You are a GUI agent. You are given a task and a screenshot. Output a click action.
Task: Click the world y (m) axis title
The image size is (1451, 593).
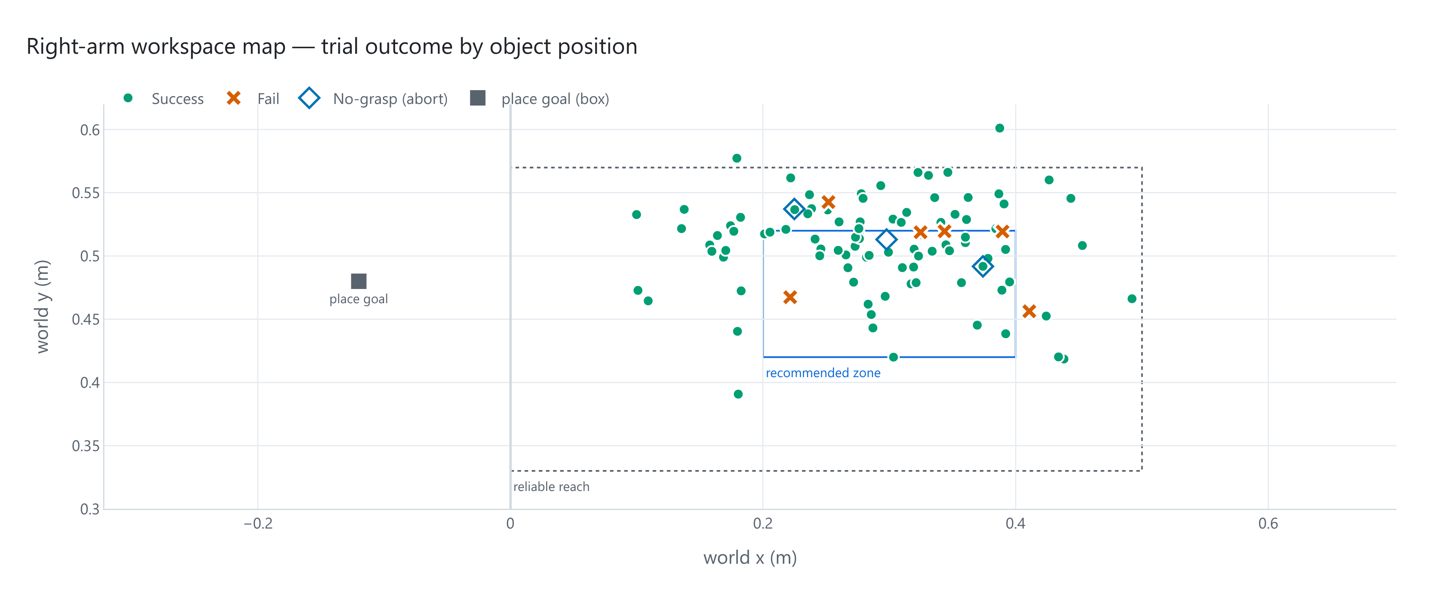coord(43,307)
